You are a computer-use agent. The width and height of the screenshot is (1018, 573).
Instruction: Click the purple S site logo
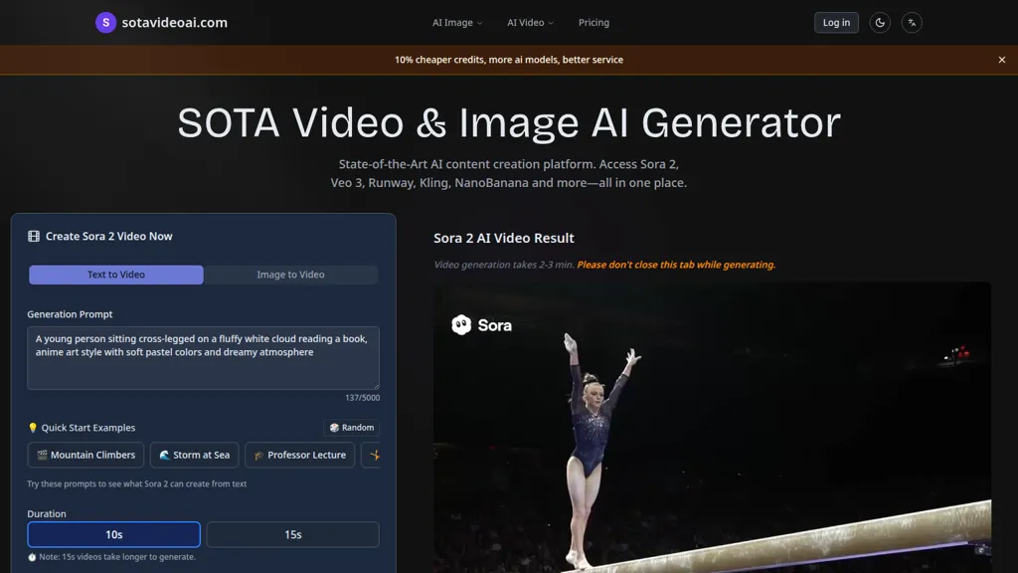pos(105,22)
